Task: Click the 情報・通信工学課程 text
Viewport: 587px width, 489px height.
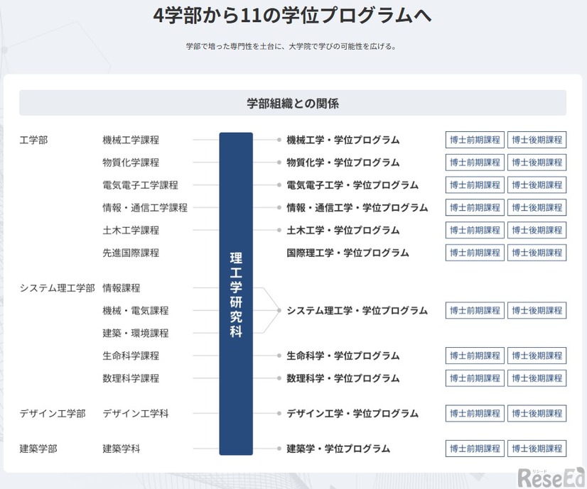Action: (145, 207)
